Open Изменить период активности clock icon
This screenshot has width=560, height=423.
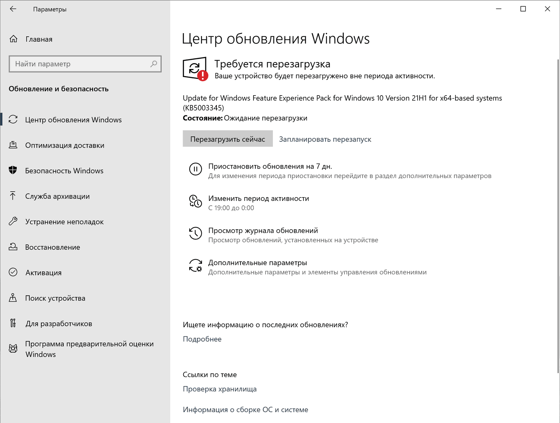[195, 202]
